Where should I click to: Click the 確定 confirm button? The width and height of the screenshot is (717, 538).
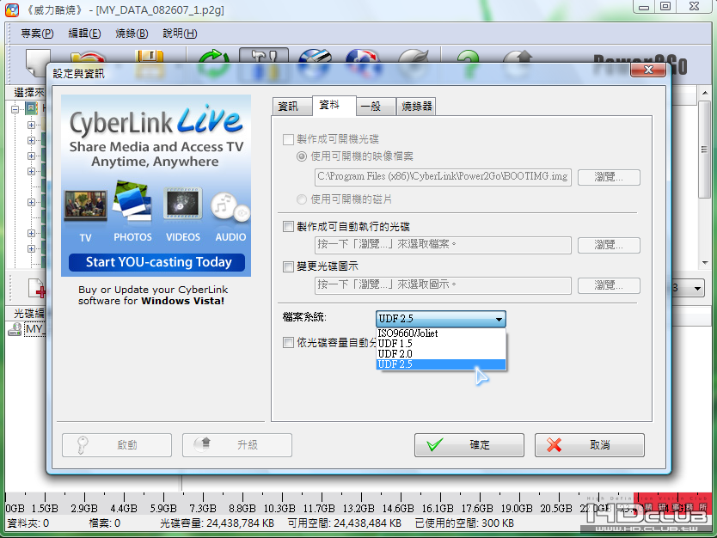pos(469,445)
